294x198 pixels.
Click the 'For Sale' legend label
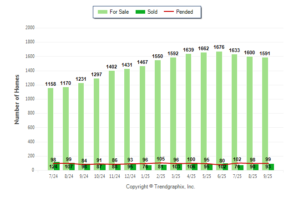118,12
